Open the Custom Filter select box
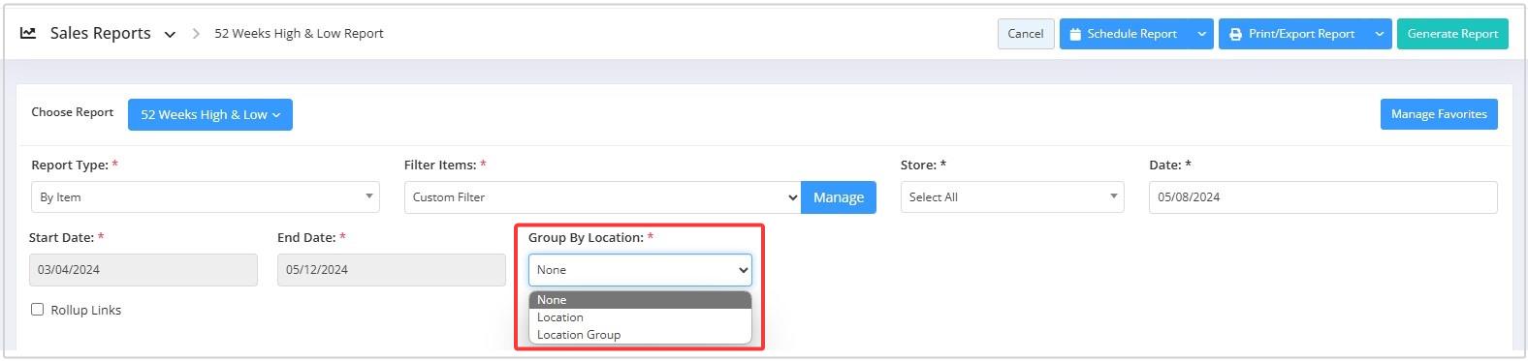The height and width of the screenshot is (361, 1528). (x=602, y=196)
